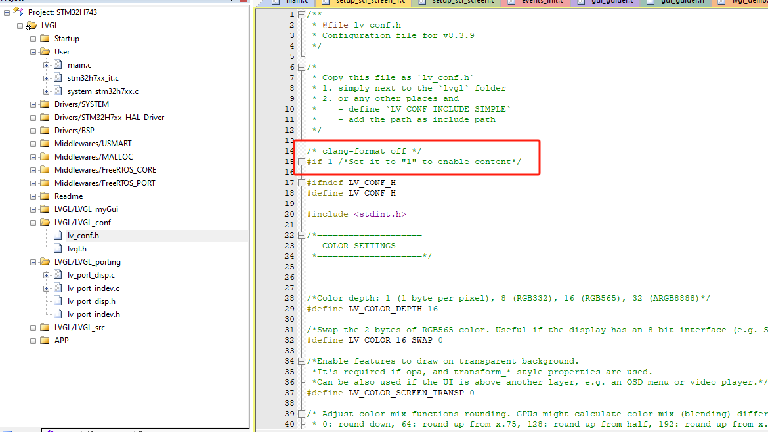768x432 pixels.
Task: Click the '#define LV_COLOR_SCREEN_TRANSP 0' line
Action: point(391,393)
